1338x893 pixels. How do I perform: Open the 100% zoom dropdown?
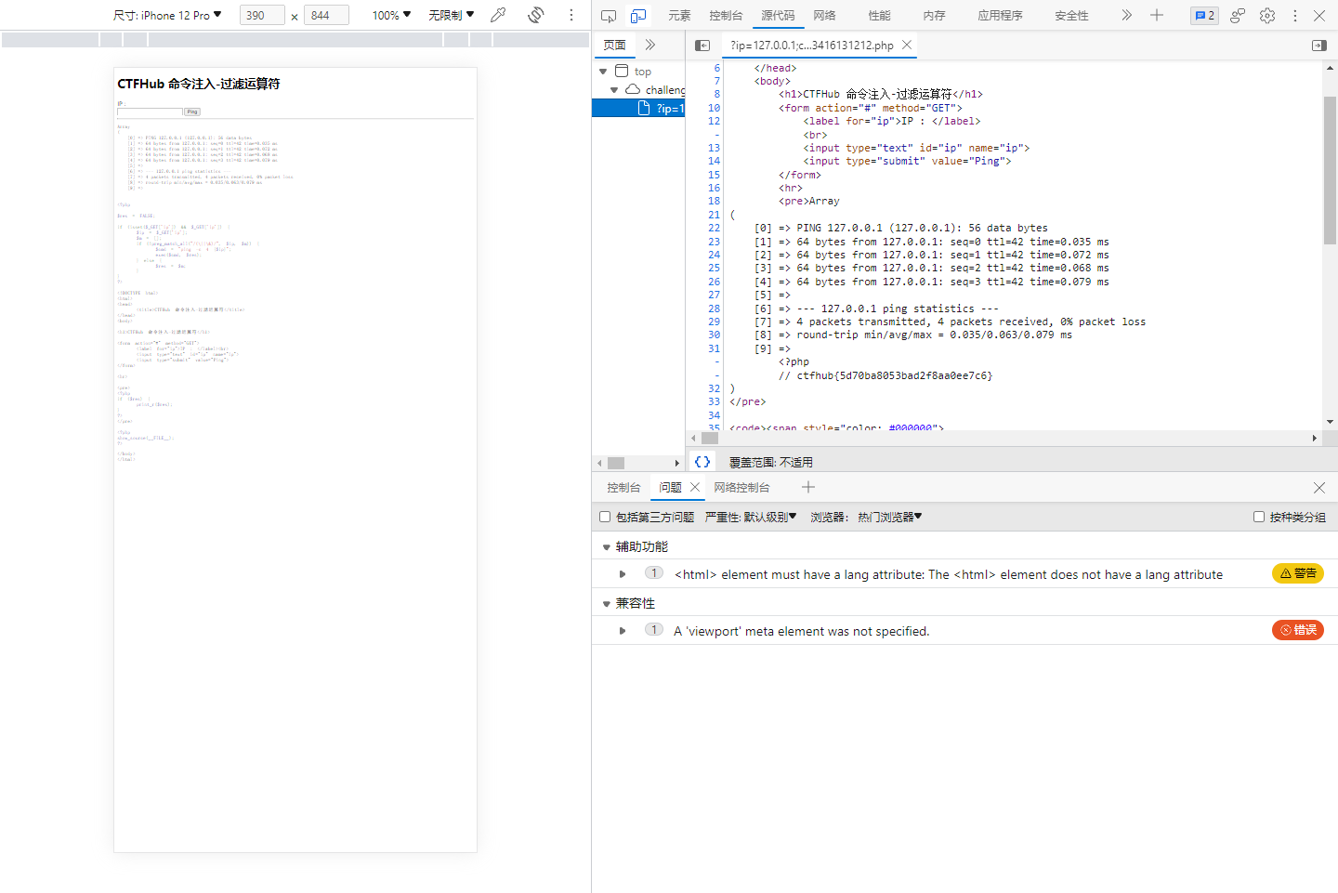point(391,15)
